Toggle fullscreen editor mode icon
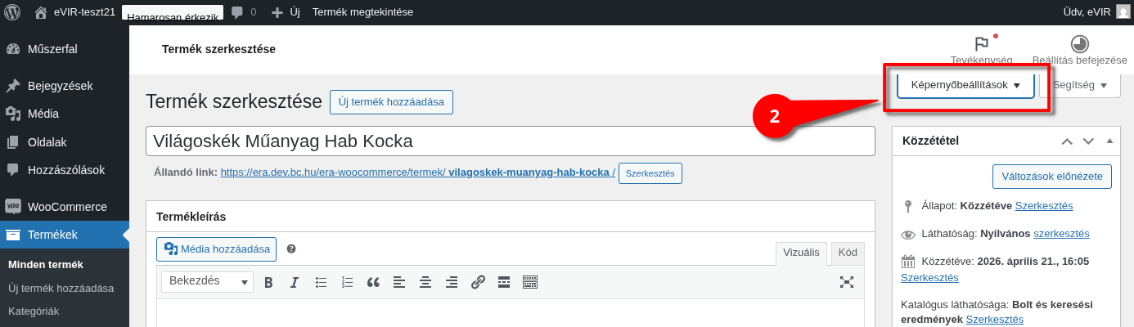 click(x=846, y=282)
